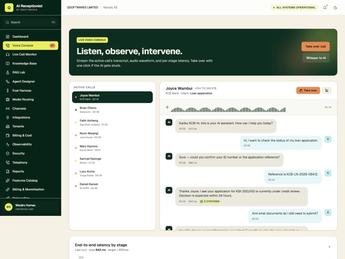Click phone number +254 712 345 678
345x259 pixels.
tap(205, 88)
